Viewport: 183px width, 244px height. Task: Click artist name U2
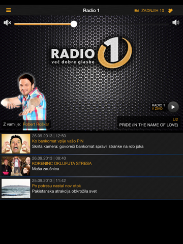click(175, 119)
